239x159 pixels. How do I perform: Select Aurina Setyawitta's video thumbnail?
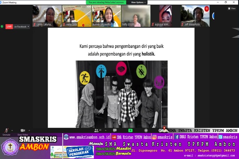(x=106, y=16)
